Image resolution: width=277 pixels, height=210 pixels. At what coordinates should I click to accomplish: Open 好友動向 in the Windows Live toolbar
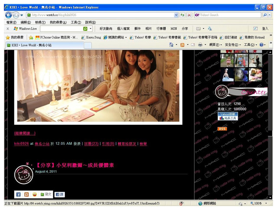106,29
